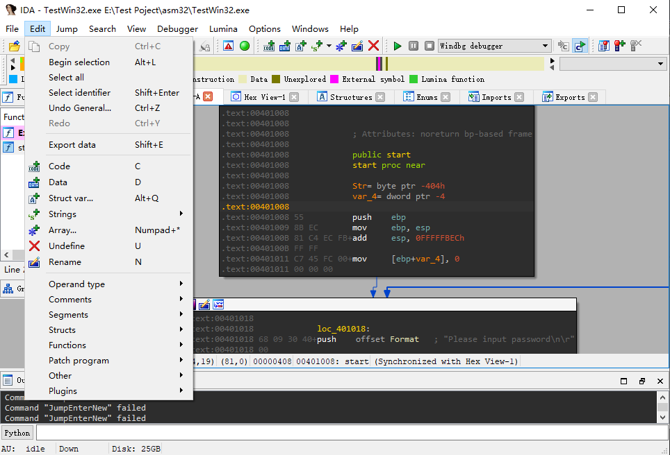
Task: Click the Rename icon in Edit menu
Action: [34, 262]
